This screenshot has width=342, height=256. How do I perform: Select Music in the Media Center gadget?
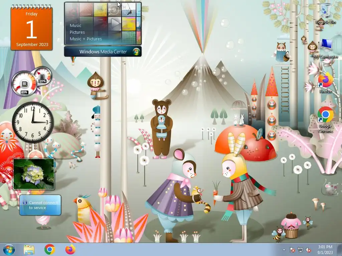coord(75,25)
